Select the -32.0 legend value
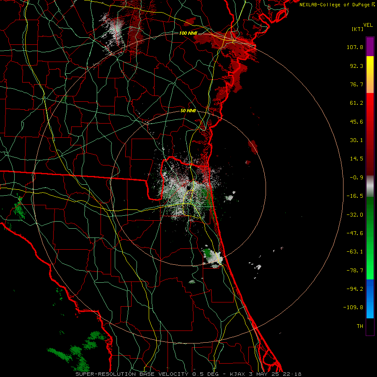377x377 pixels. pyautogui.click(x=355, y=215)
